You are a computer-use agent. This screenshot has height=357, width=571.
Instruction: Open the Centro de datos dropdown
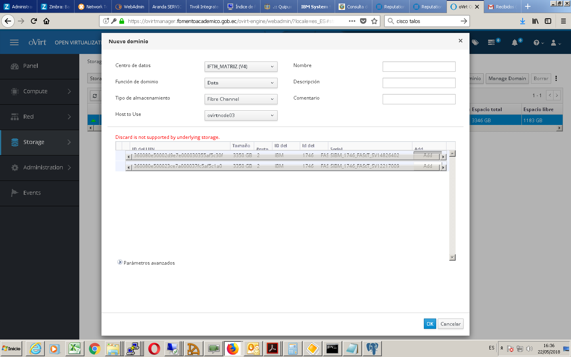pos(241,67)
